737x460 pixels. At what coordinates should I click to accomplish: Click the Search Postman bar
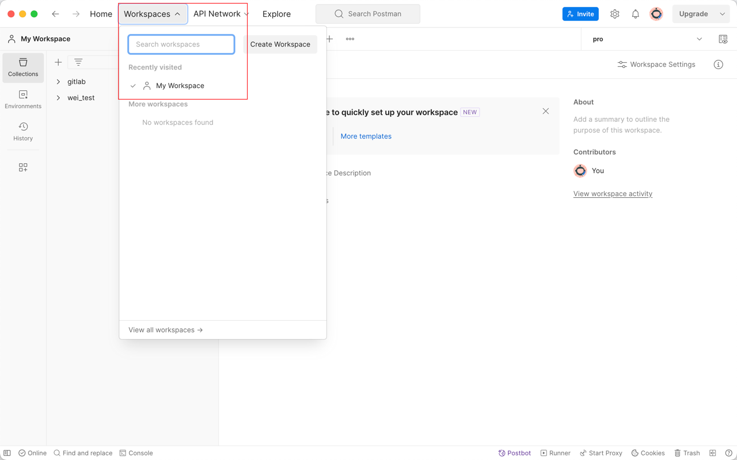368,14
